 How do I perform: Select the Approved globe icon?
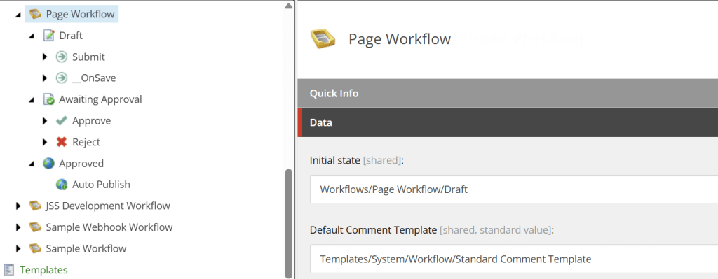(x=48, y=163)
